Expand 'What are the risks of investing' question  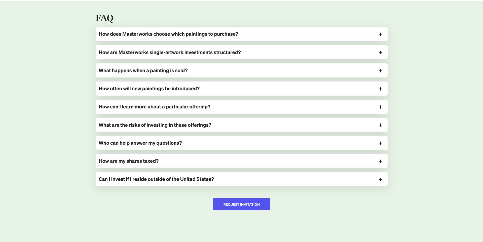pos(155,125)
